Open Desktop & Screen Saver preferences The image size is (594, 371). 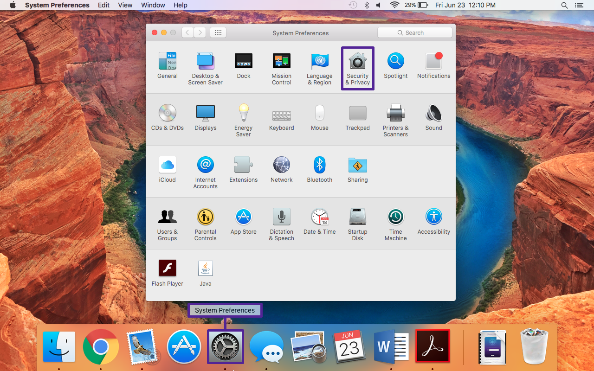206,69
